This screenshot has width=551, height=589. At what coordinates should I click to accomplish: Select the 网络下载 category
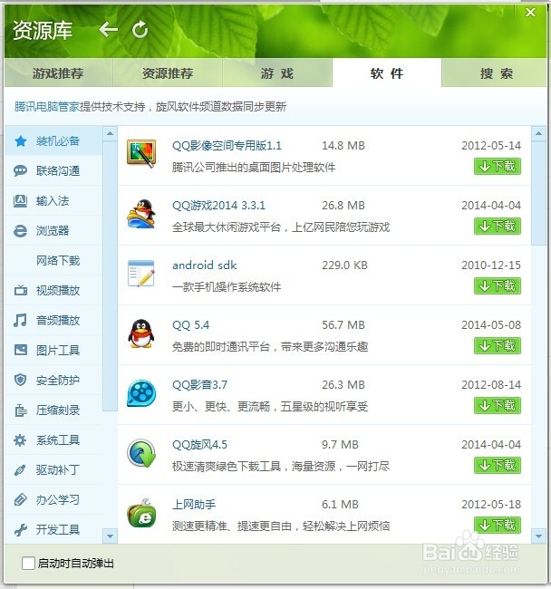53,261
